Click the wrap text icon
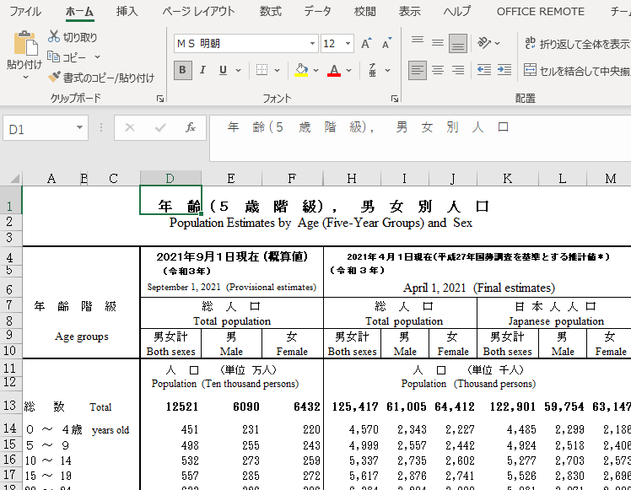Viewport: 631px width, 490px height. [x=530, y=43]
